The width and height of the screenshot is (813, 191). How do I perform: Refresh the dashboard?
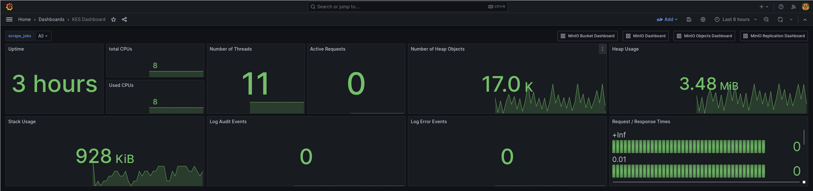coord(780,19)
